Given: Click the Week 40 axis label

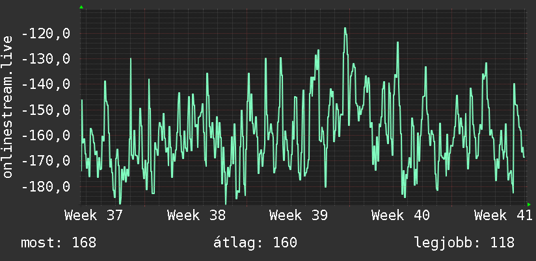Looking at the screenshot, I should point(401,216).
